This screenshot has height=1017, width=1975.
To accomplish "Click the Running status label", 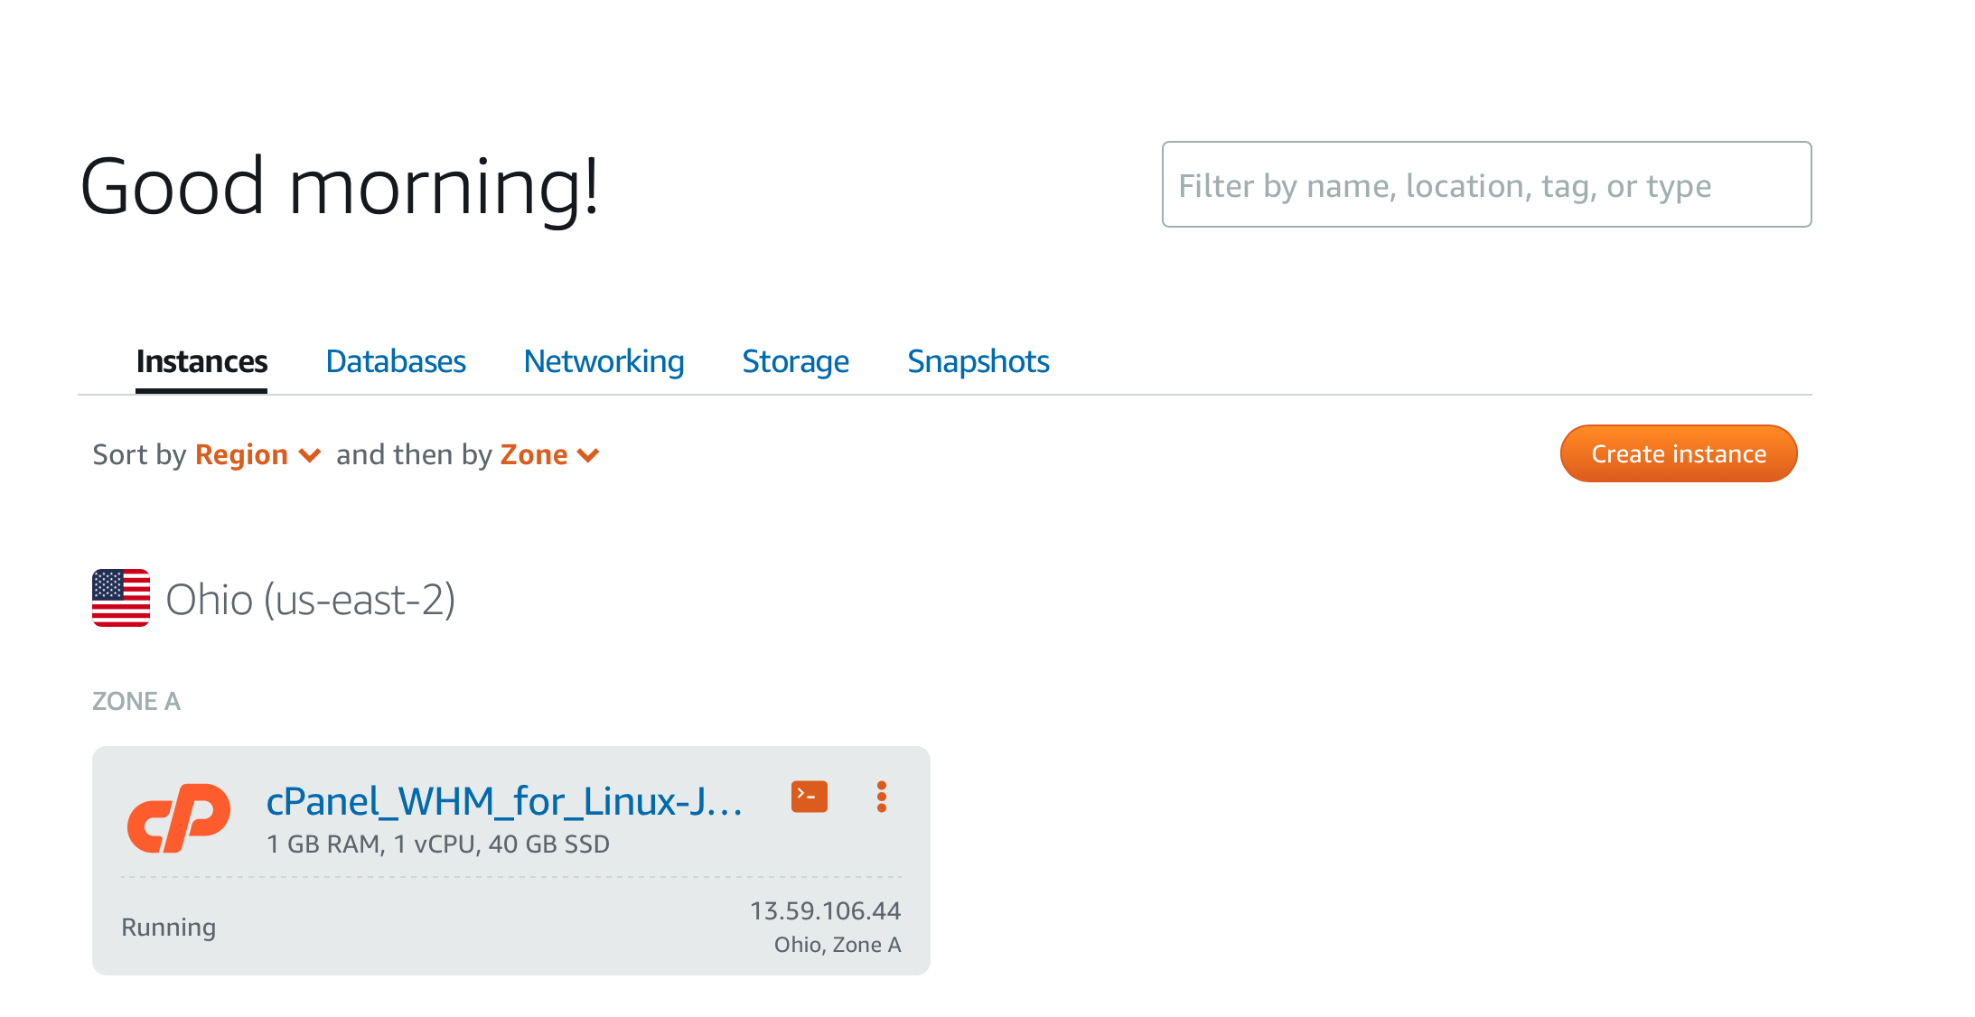I will pos(169,928).
